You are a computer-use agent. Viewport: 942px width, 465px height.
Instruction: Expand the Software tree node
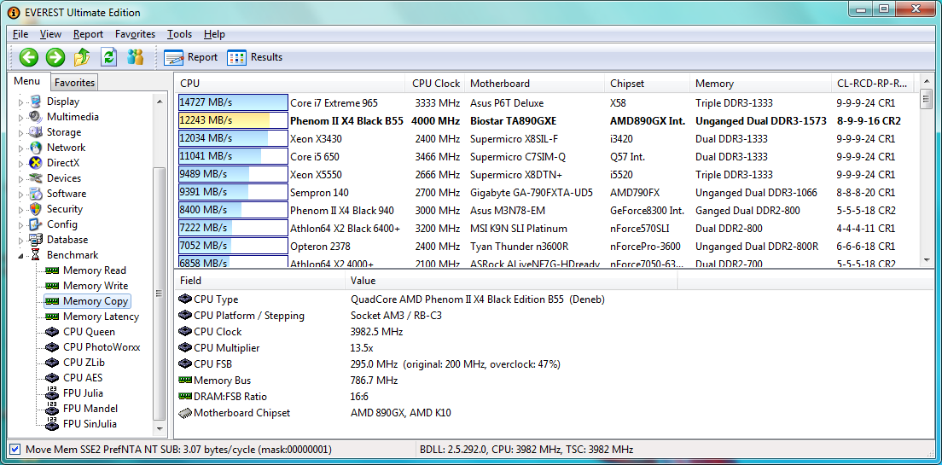20,194
